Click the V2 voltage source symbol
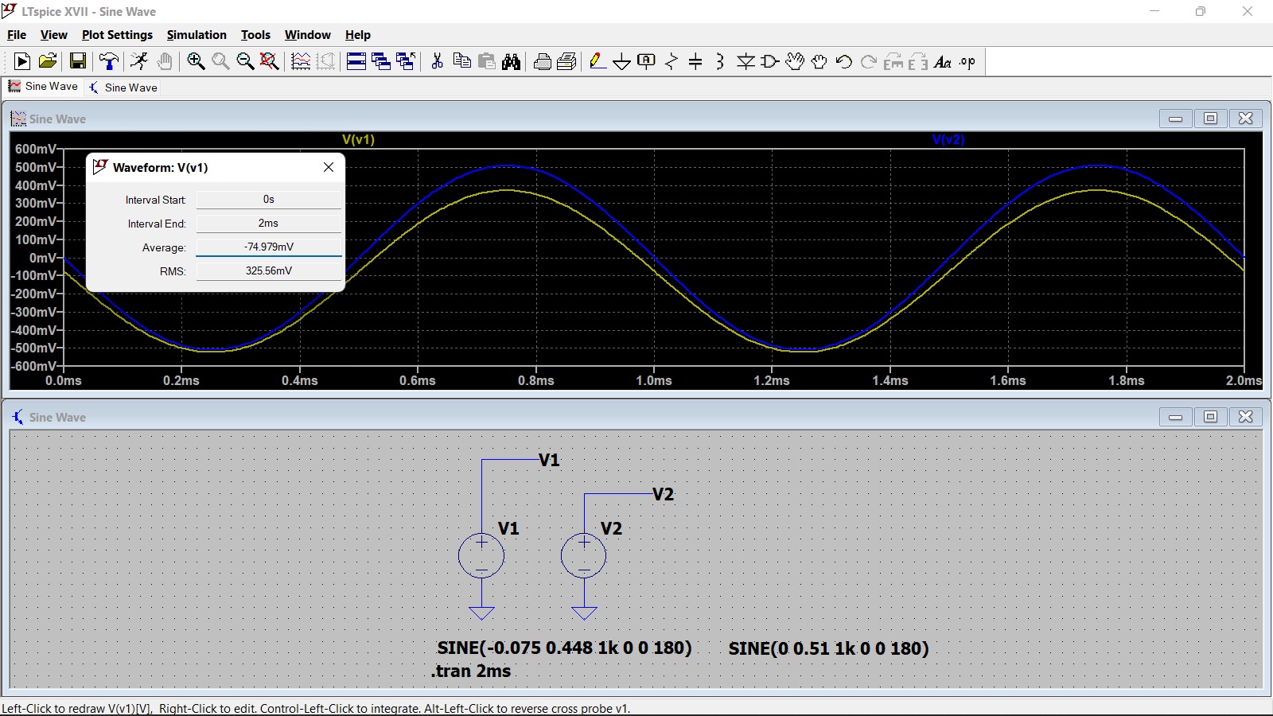This screenshot has height=716, width=1273. tap(584, 555)
